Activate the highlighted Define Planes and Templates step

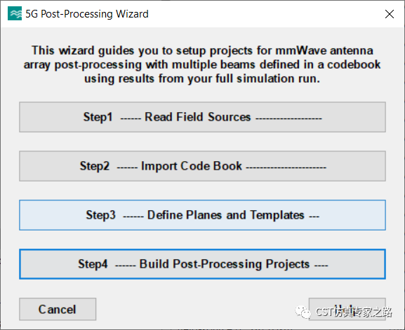202,215
